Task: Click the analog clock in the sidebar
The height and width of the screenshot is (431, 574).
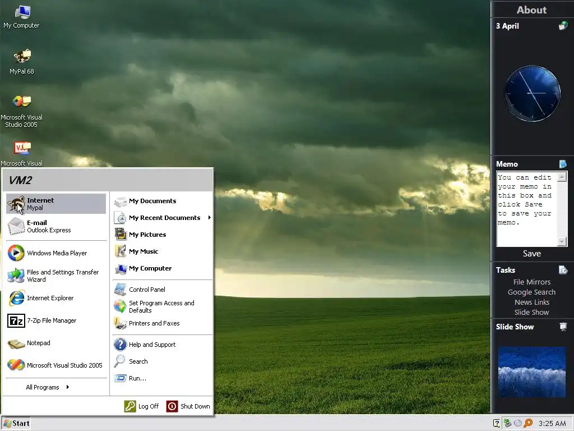Action: pos(533,94)
